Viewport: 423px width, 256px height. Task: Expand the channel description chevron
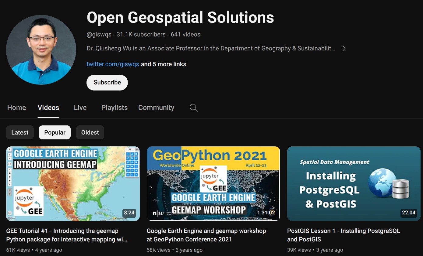click(344, 48)
